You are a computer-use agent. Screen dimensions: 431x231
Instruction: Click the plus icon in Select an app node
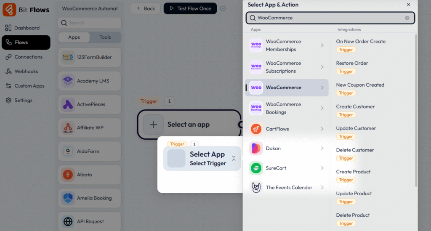[153, 125]
